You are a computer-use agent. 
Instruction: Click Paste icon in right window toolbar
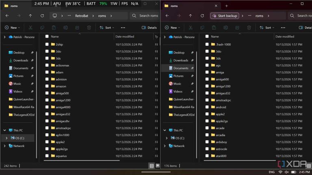pyautogui.click(x=214, y=28)
